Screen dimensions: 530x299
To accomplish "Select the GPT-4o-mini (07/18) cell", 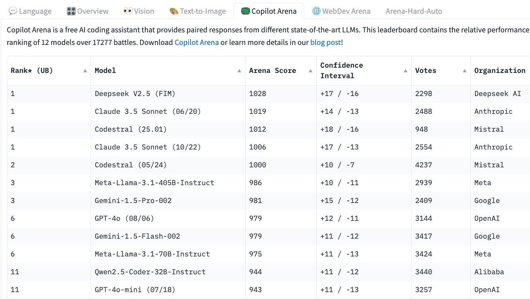I will pyautogui.click(x=168, y=290).
